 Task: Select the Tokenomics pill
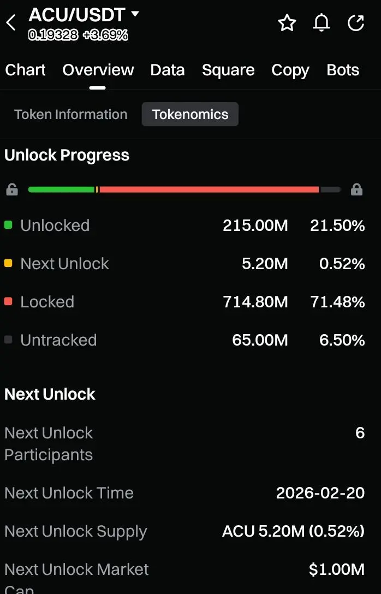(x=190, y=115)
